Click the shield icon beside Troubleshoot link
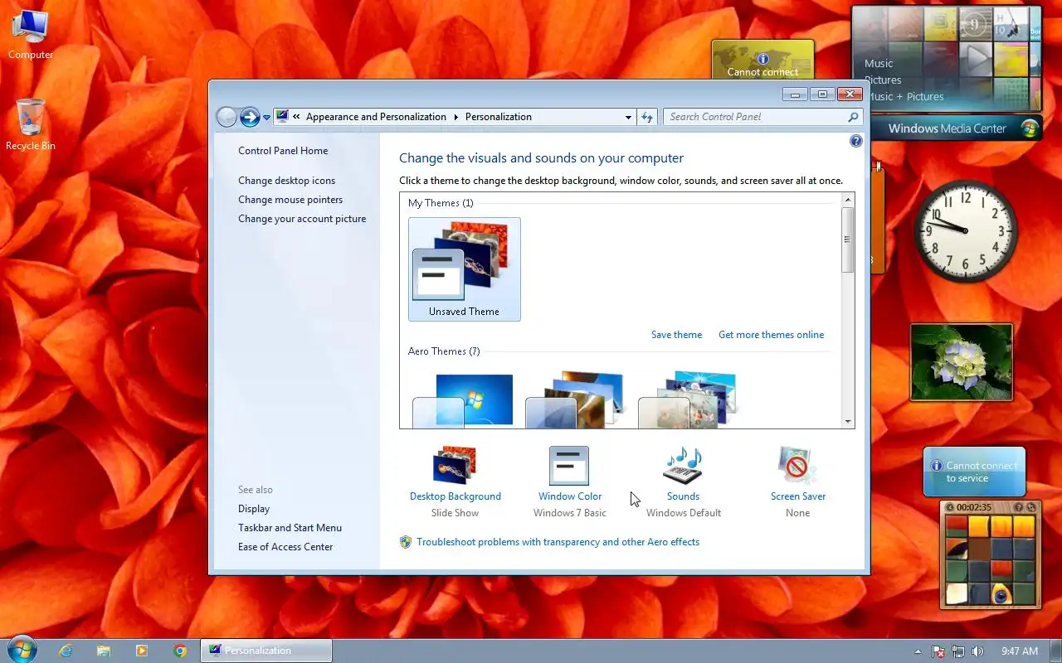1062x663 pixels. click(406, 542)
